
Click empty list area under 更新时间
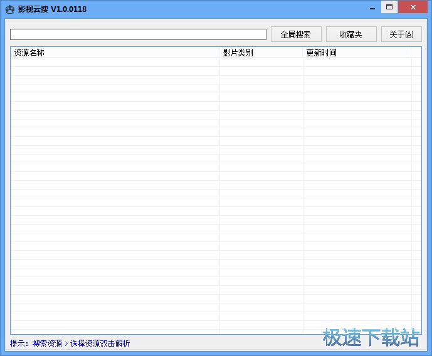pyautogui.click(x=356, y=188)
